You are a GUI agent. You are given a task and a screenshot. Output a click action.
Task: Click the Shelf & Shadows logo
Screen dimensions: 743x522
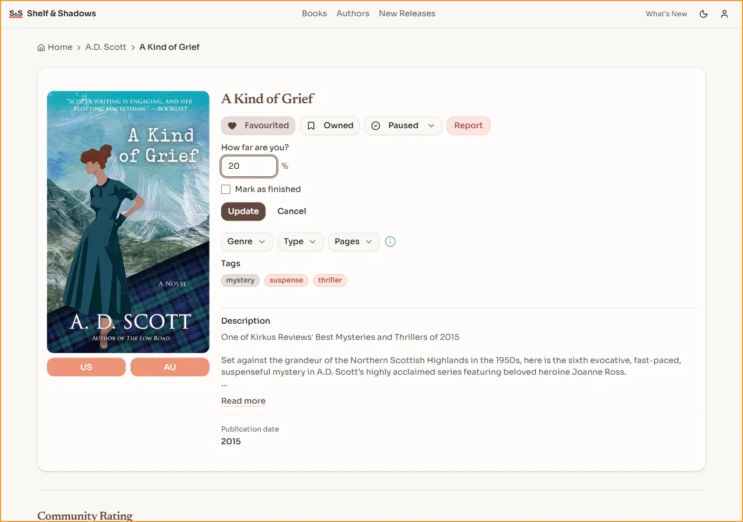pos(53,13)
